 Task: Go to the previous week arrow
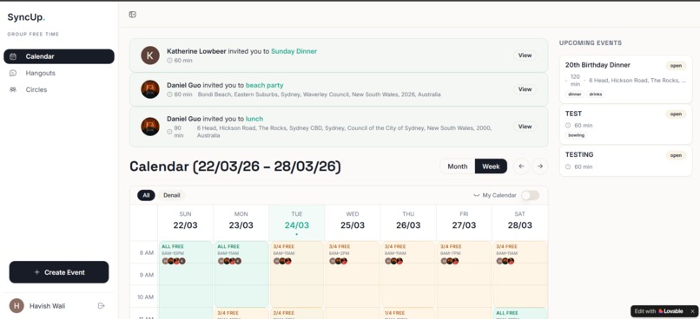tap(521, 166)
